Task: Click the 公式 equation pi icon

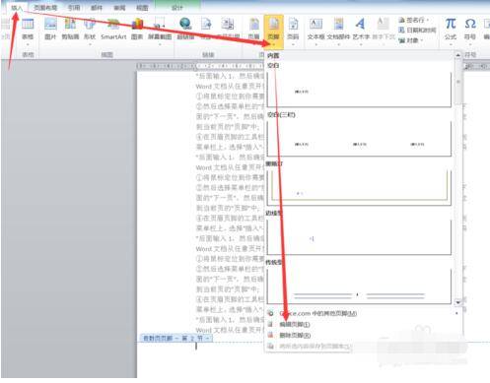Action: pyautogui.click(x=451, y=29)
